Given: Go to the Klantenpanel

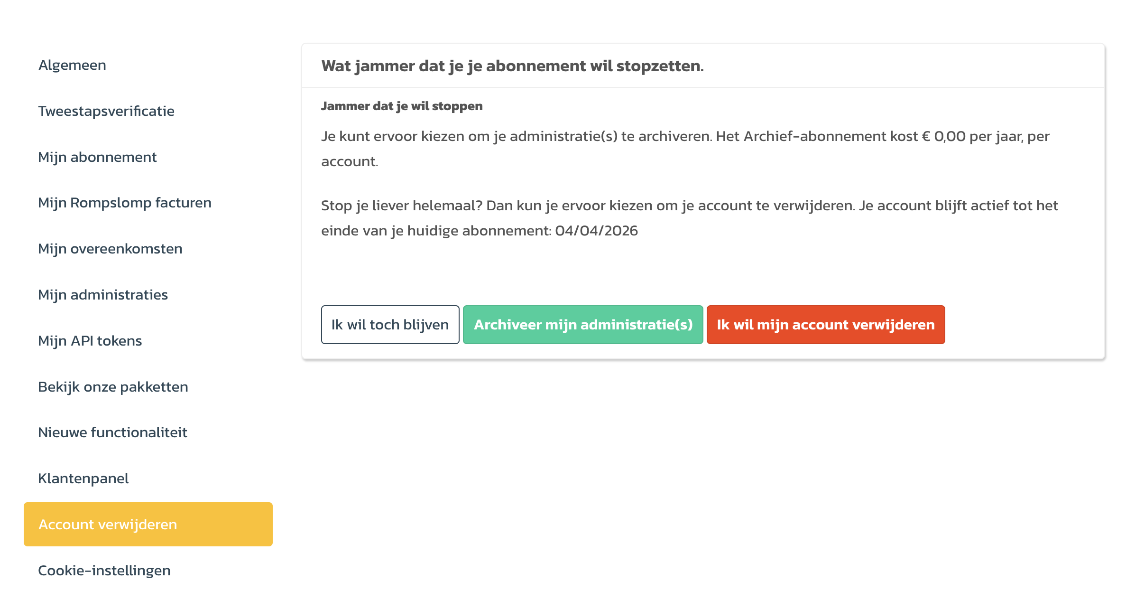Looking at the screenshot, I should (83, 478).
